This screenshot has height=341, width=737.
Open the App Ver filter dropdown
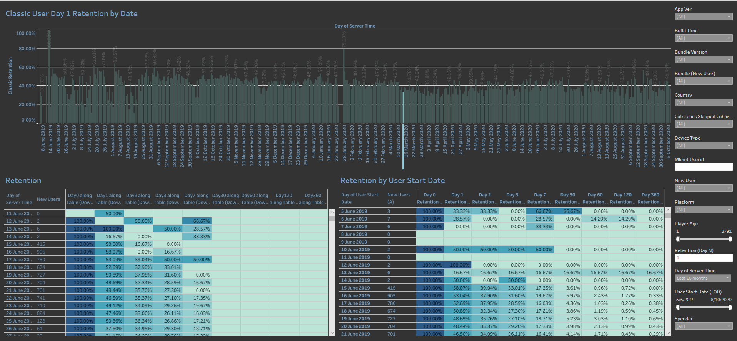(703, 16)
